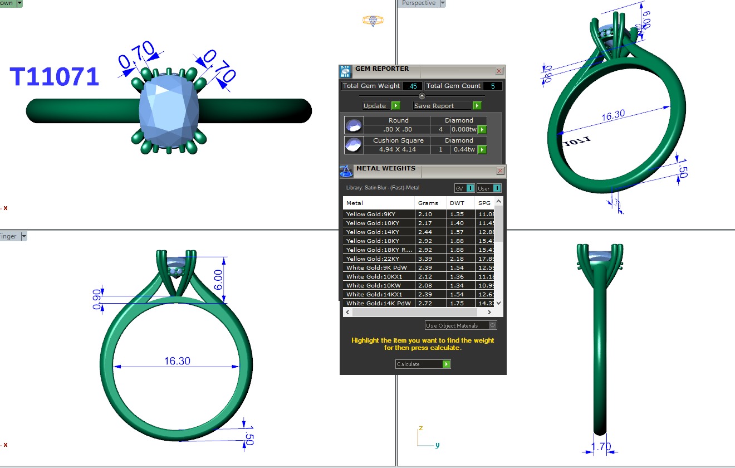
Task: Click the Metal Weights scale icon
Action: pos(346,171)
